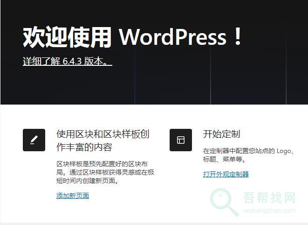Click the layout customizer icon
The height and width of the screenshot is (225, 308).
pos(181,140)
